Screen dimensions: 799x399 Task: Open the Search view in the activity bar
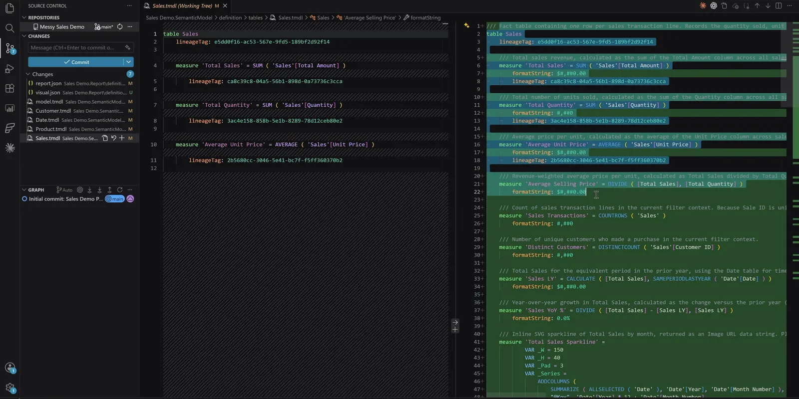pos(9,28)
